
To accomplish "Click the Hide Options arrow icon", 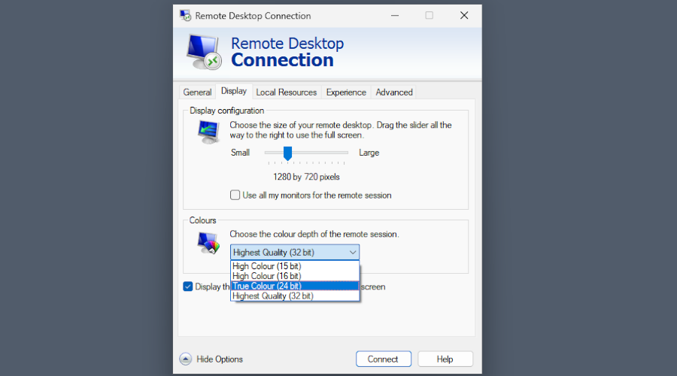I will [x=186, y=359].
